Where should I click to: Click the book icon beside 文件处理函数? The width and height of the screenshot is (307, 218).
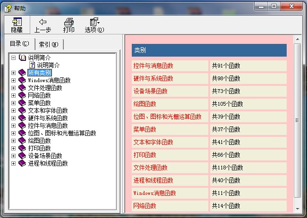click(x=22, y=88)
